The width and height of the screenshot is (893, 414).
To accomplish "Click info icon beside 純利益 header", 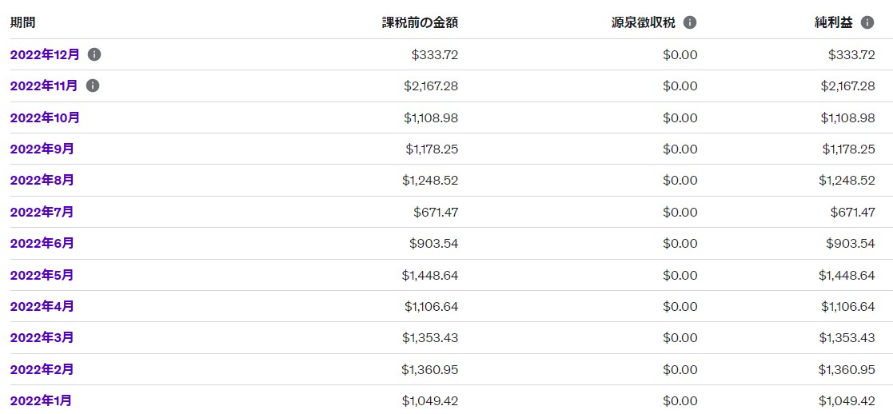I will pyautogui.click(x=867, y=23).
